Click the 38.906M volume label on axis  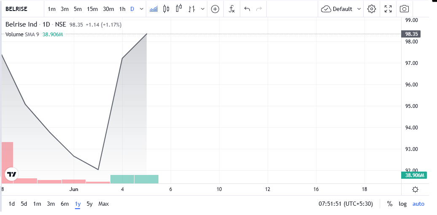414,175
